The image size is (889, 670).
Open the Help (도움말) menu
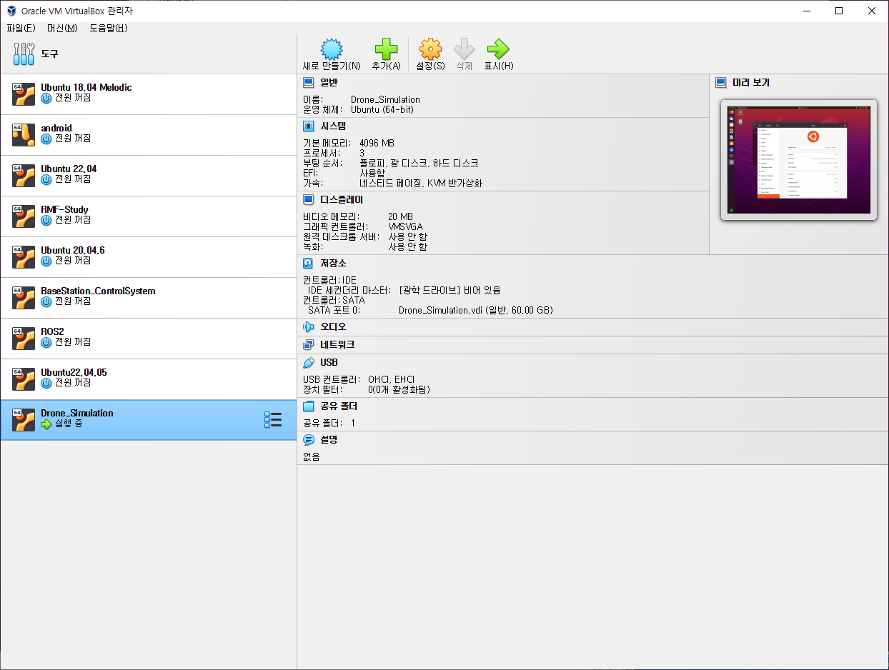(x=109, y=29)
